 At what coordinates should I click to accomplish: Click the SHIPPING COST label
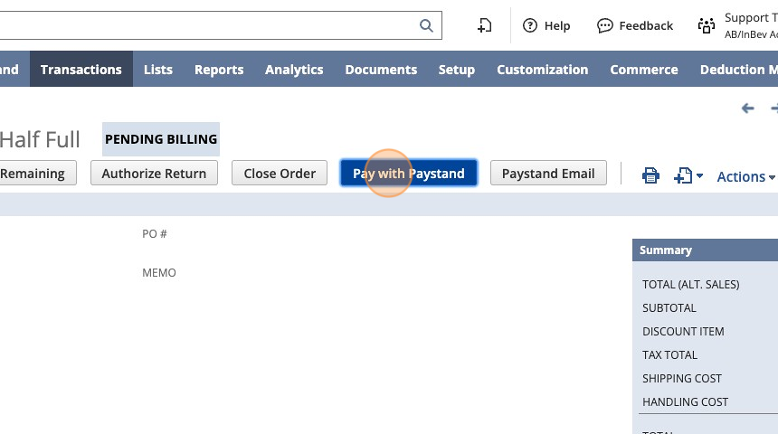pyautogui.click(x=682, y=379)
